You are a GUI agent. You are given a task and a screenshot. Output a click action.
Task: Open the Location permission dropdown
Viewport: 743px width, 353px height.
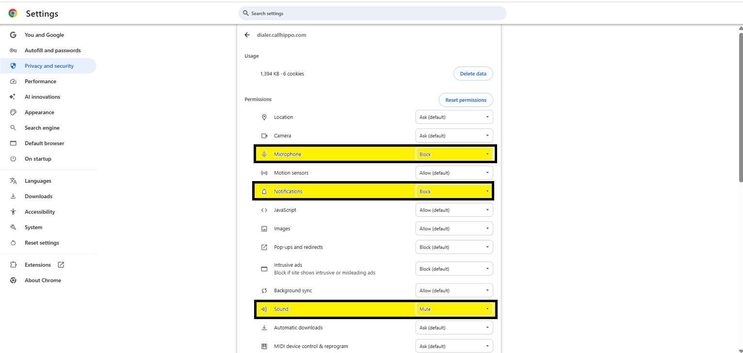coord(454,117)
